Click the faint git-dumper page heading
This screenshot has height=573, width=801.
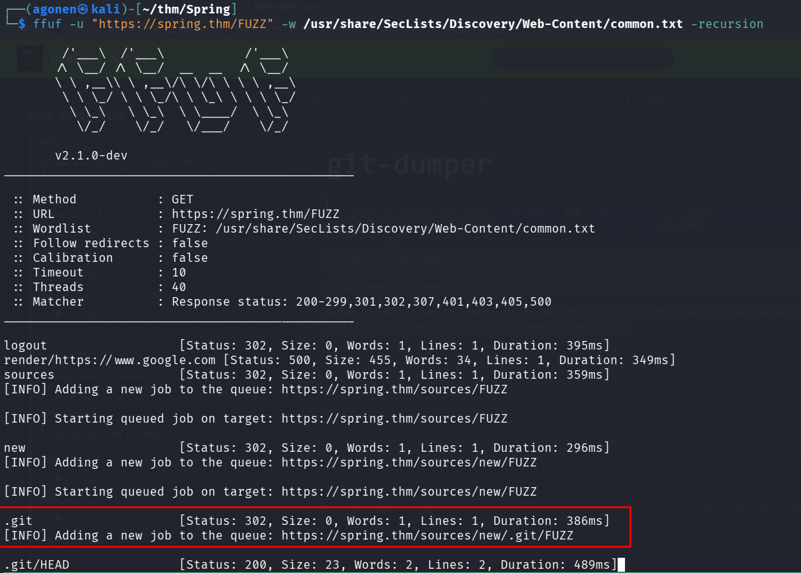(409, 164)
